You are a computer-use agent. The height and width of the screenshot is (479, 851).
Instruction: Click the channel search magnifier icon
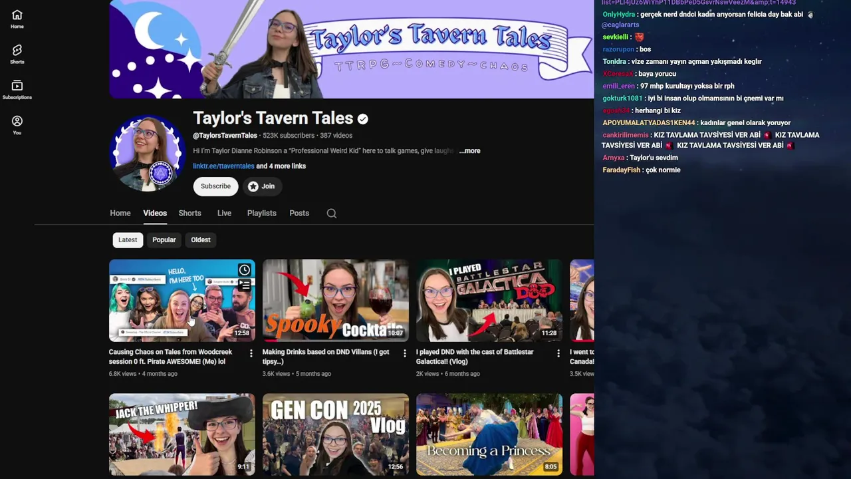pos(332,214)
